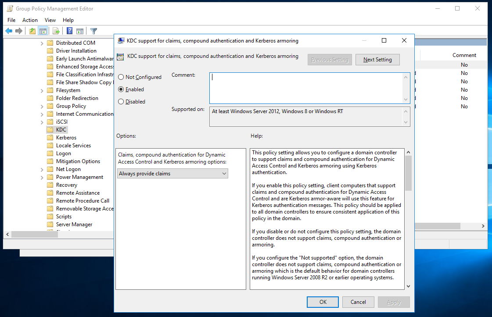Click the Help text vertical scrollbar thumb
Image resolution: width=492 pixels, height=317 pixels.
tap(408, 173)
